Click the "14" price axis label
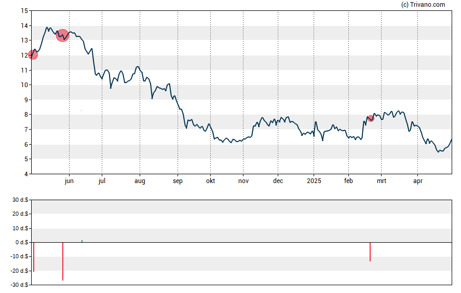This screenshot has height=293, width=461. (24, 26)
